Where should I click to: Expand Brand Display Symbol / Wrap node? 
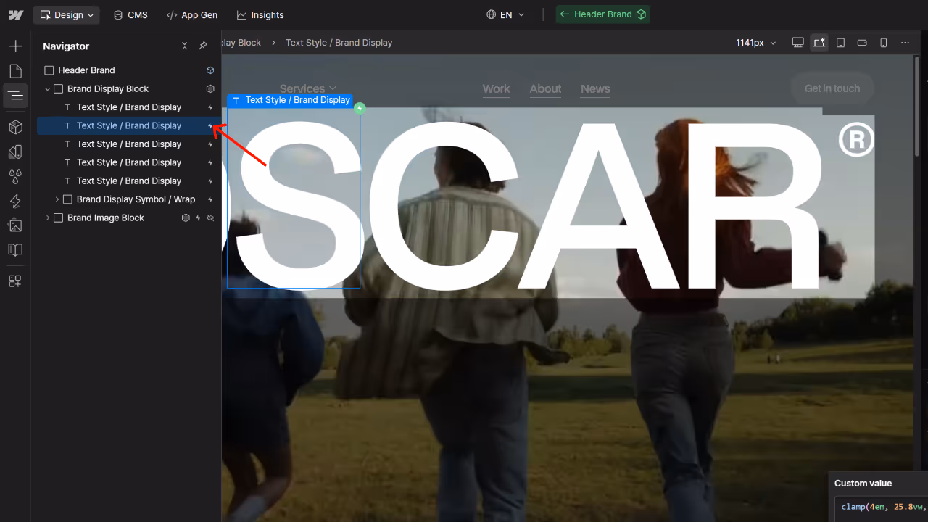(57, 199)
